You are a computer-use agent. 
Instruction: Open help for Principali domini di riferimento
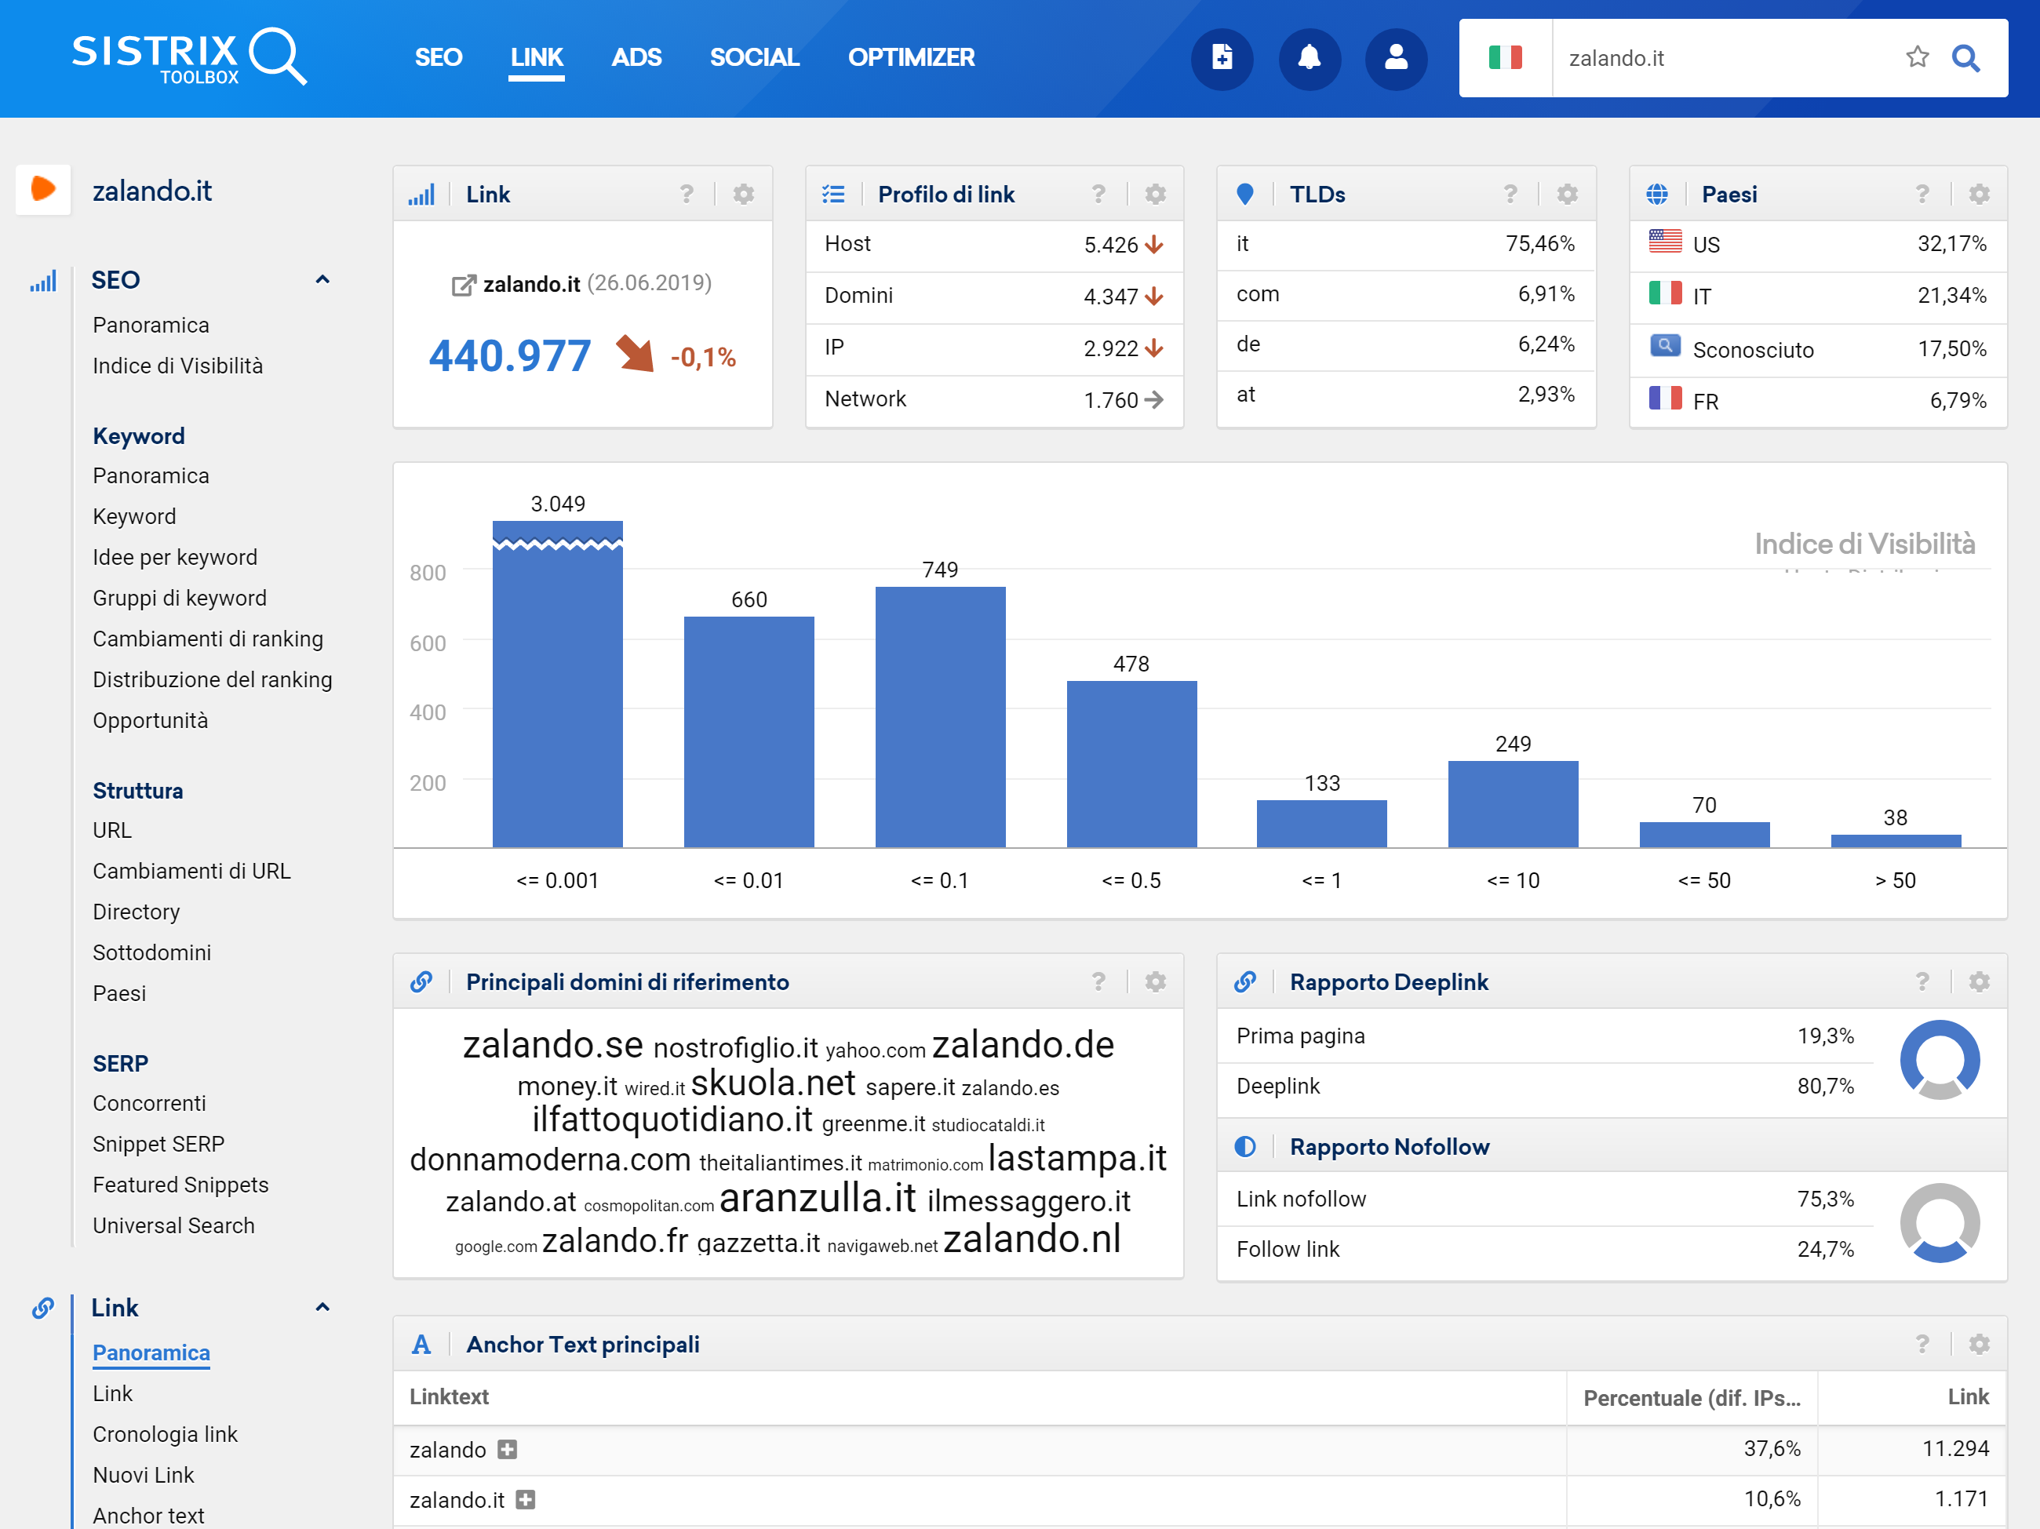1098,981
